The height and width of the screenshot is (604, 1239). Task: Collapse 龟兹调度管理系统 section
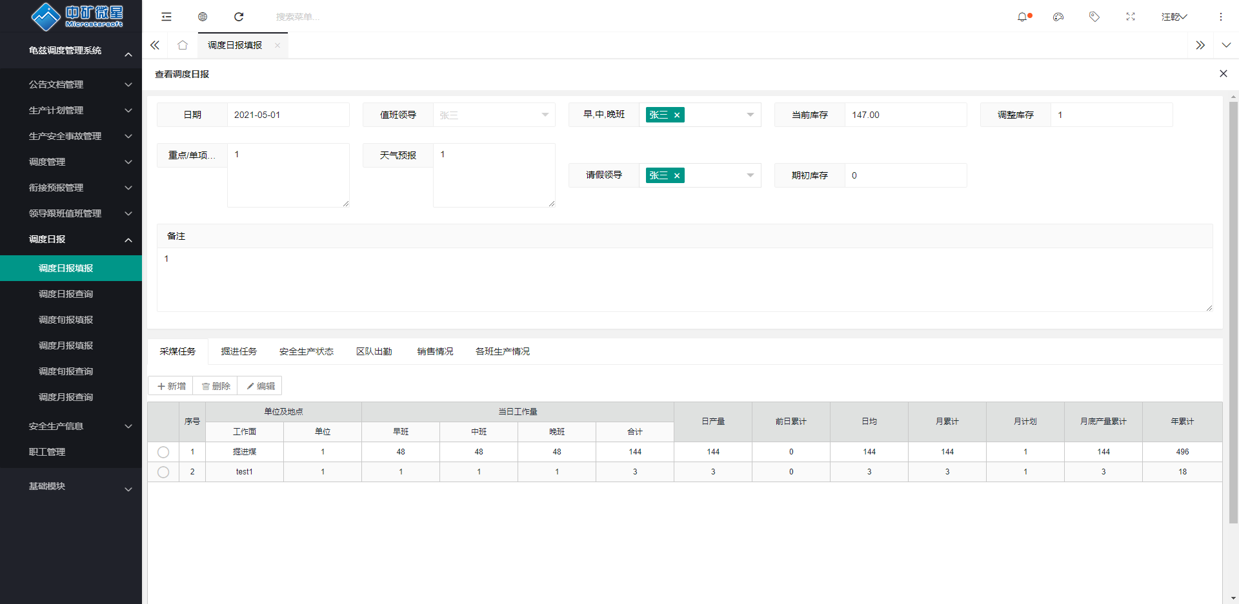coord(71,51)
